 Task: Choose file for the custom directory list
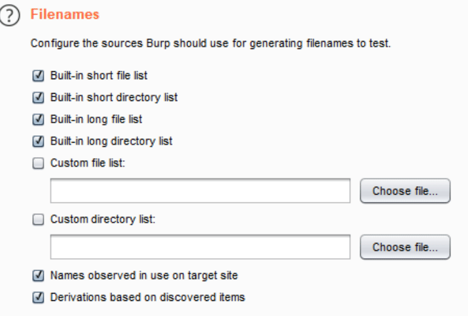[x=405, y=247]
